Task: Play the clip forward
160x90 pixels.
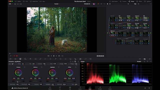Action: 56,56
